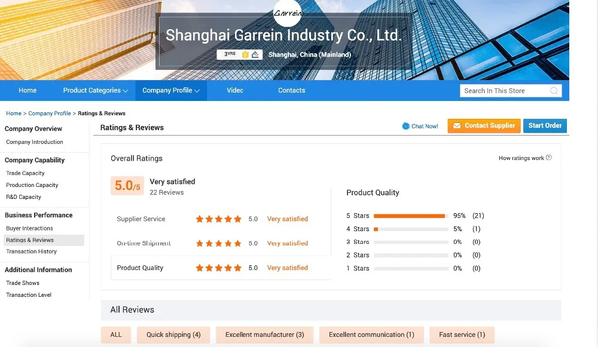
Task: Open Trade Capacity in sidebar
Action: coord(25,173)
